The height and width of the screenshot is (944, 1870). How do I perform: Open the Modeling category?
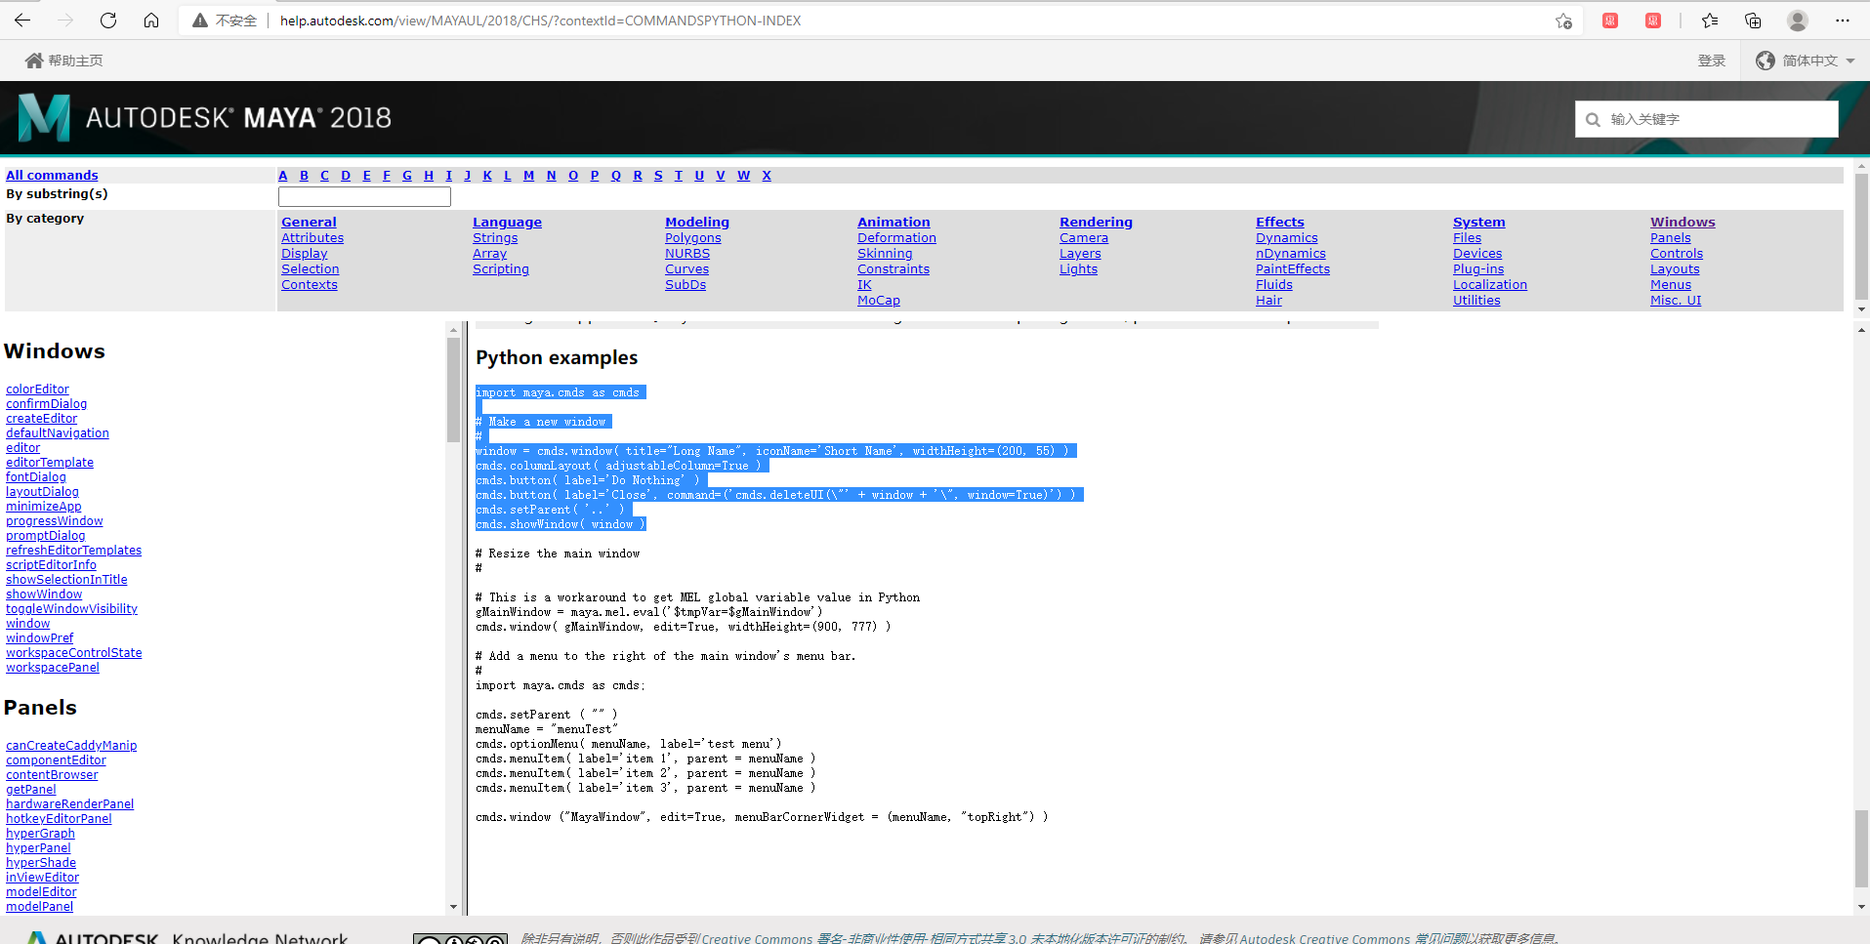697,223
